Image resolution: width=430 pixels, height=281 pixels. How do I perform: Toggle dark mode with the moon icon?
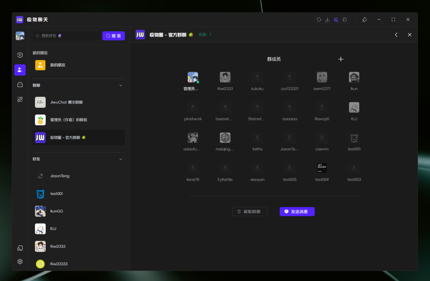(x=336, y=20)
